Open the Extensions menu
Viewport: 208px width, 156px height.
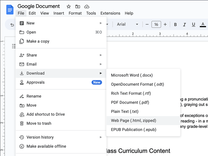pos(110,13)
